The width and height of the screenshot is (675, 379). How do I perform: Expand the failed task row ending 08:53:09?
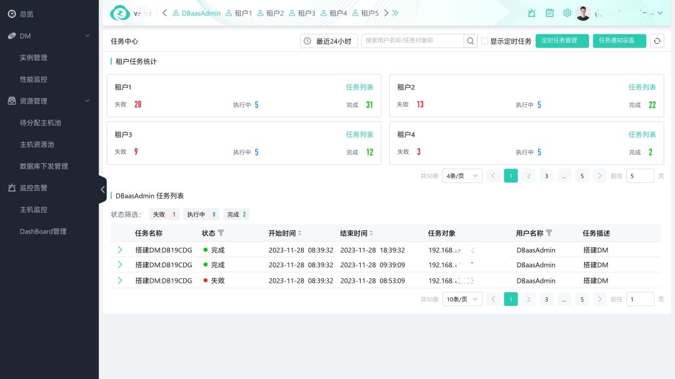point(120,280)
